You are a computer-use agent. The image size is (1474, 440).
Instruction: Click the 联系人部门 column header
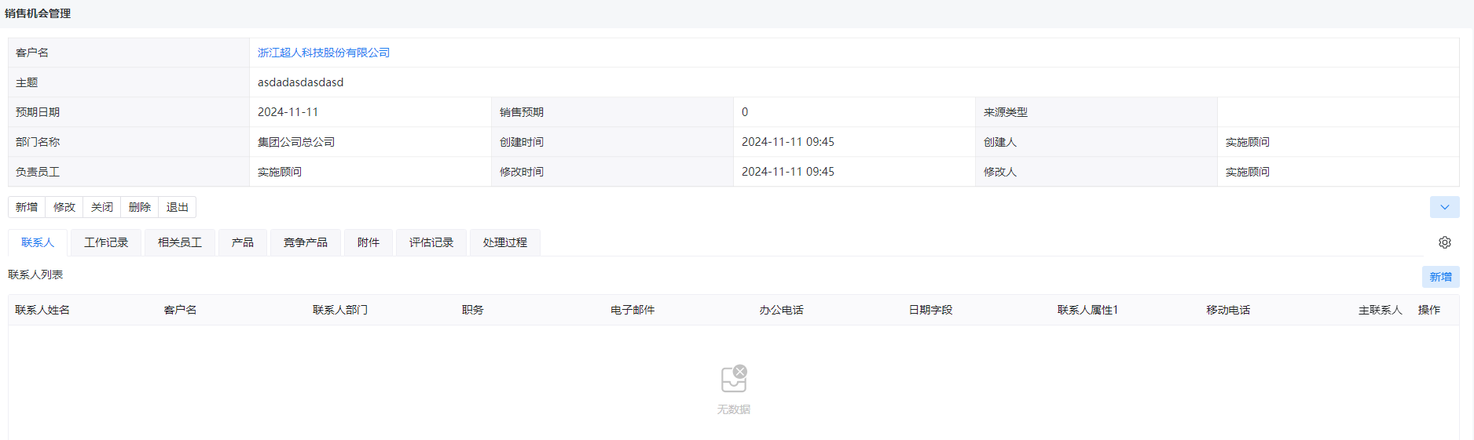click(340, 310)
